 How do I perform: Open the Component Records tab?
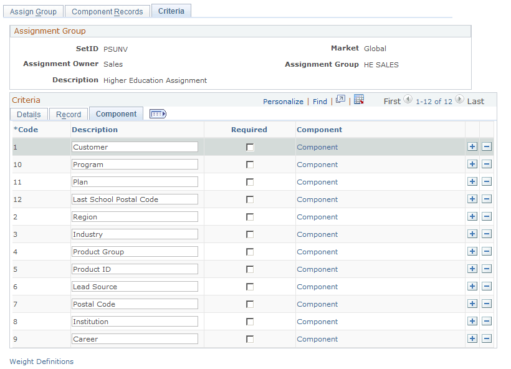(x=107, y=11)
